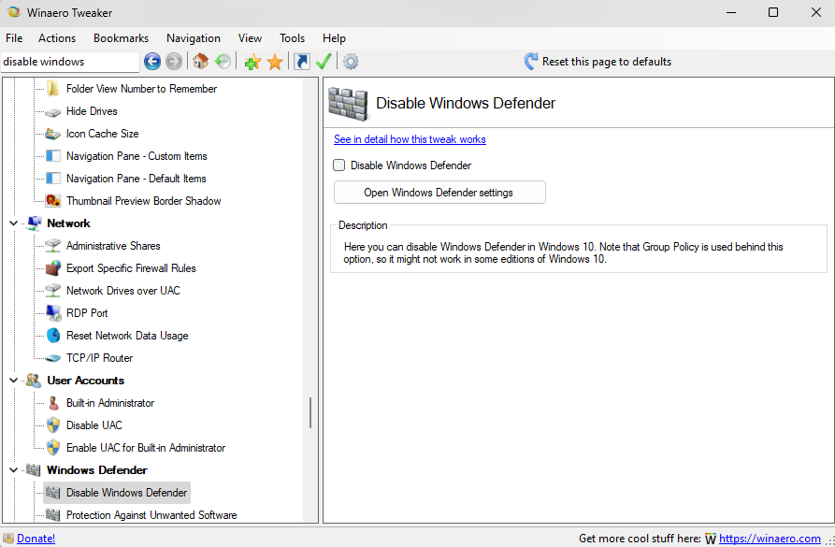Select the Disable Windows Defender tree item
Viewport: 835px width, 547px height.
click(x=126, y=493)
